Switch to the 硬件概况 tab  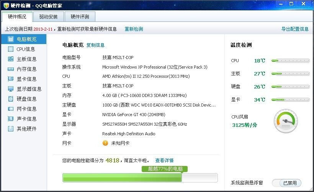(x=17, y=16)
